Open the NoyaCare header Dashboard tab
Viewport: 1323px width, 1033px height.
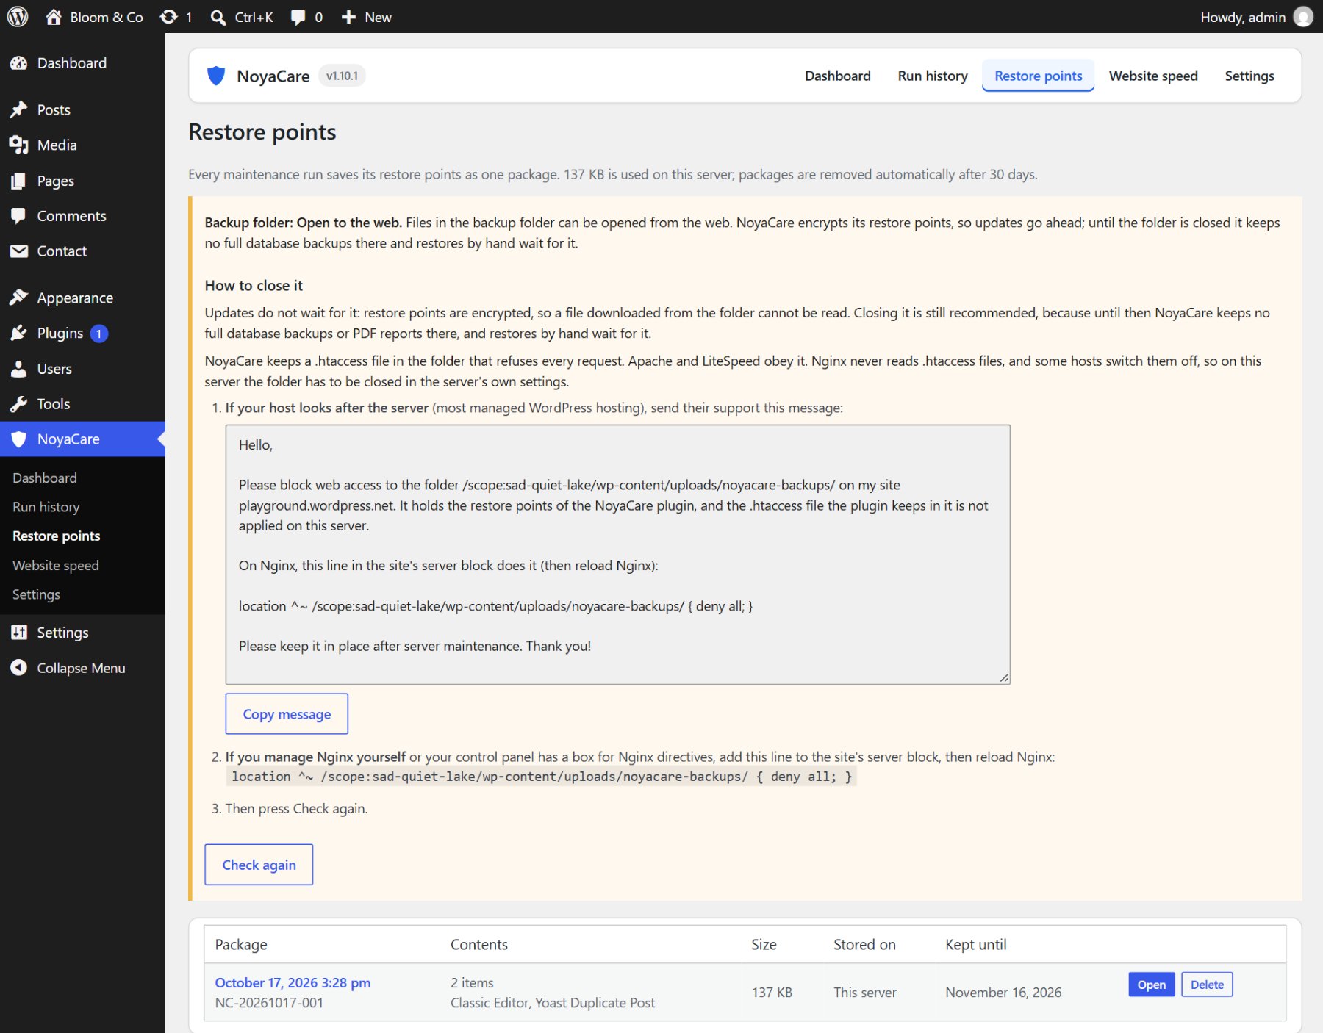tap(837, 76)
